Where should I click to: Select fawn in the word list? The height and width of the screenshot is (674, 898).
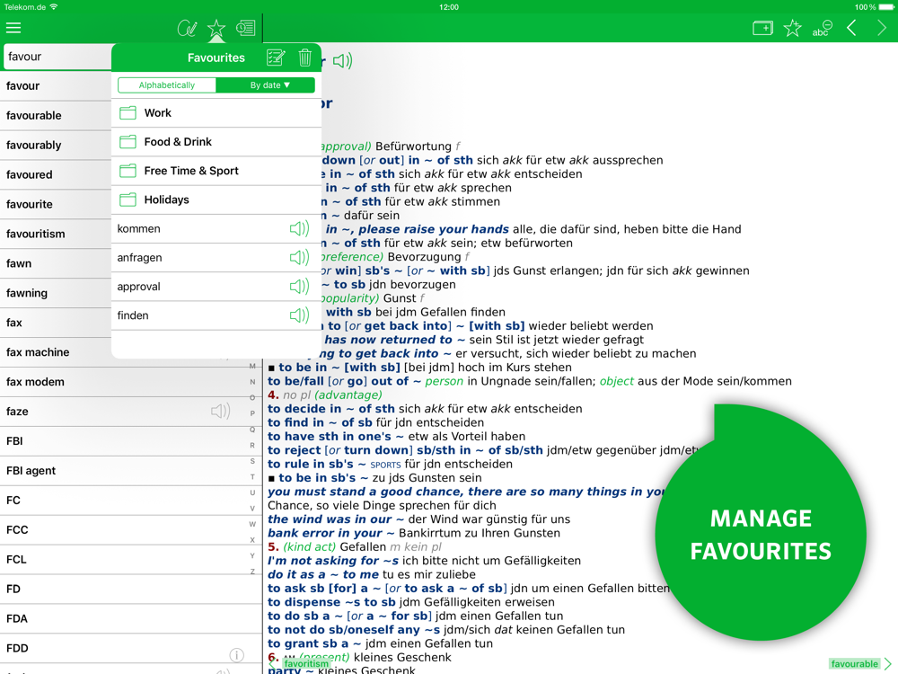click(56, 263)
